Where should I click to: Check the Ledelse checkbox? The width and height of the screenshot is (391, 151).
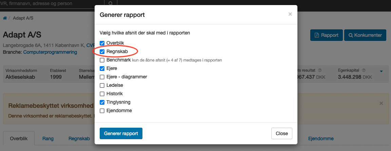(x=102, y=85)
